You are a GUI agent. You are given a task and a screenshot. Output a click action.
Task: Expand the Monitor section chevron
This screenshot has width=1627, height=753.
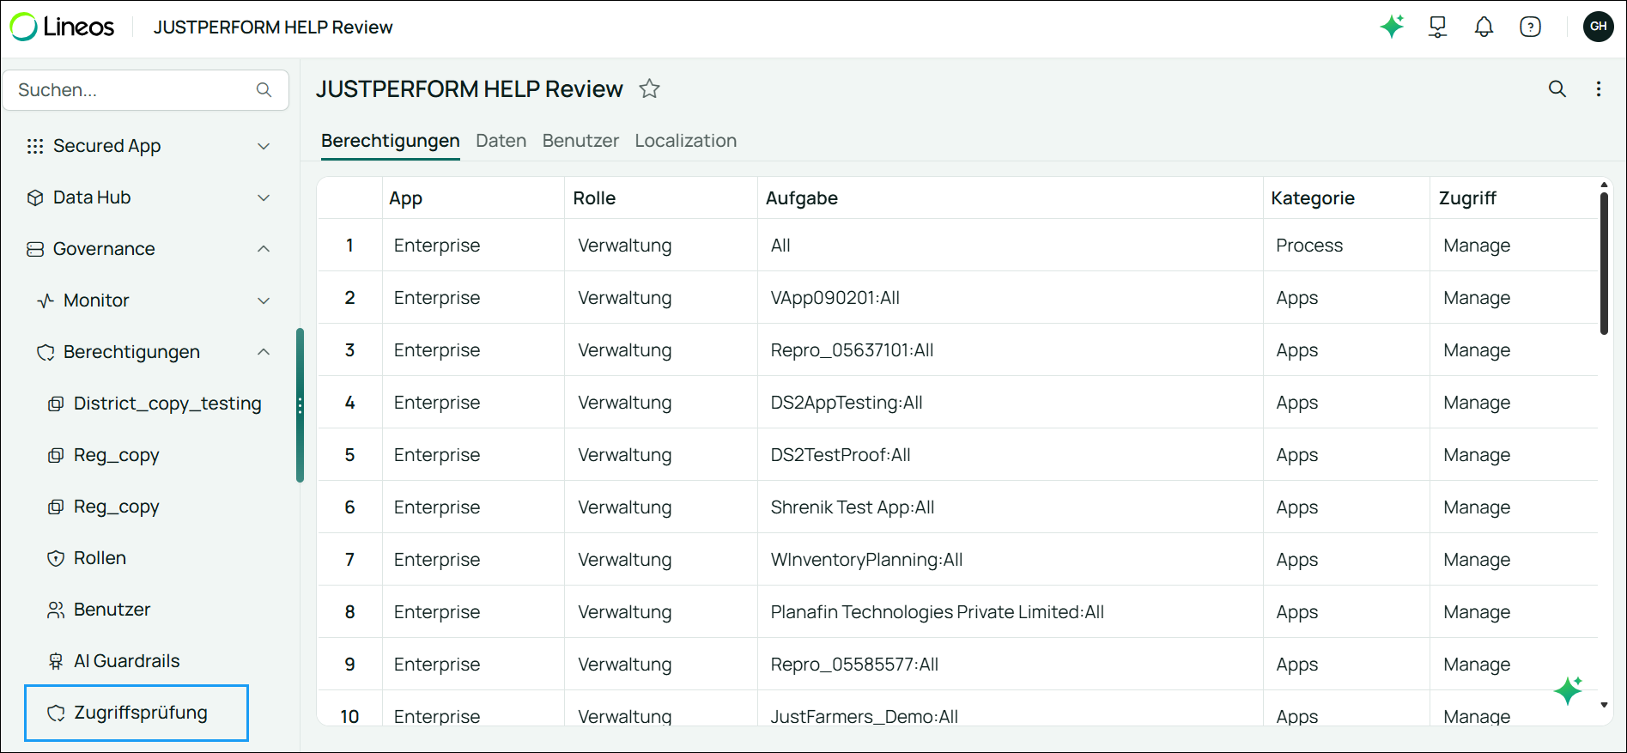point(264,301)
